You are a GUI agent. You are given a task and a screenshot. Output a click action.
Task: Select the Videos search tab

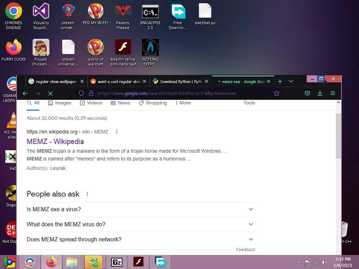coord(91,103)
